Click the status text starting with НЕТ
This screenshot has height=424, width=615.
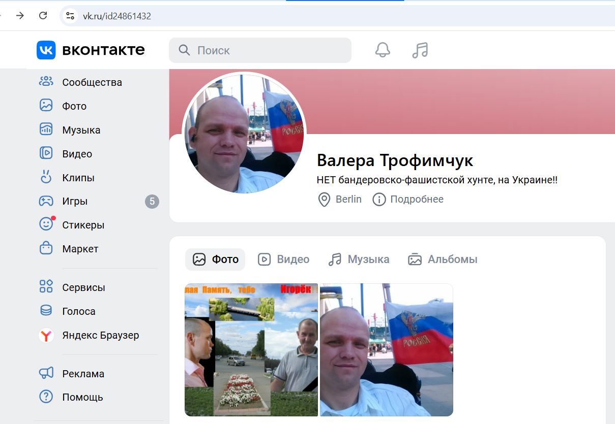click(437, 180)
